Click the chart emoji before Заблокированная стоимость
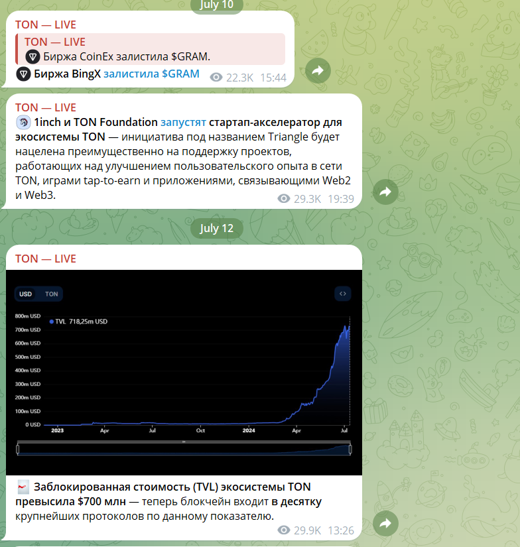 pyautogui.click(x=23, y=487)
